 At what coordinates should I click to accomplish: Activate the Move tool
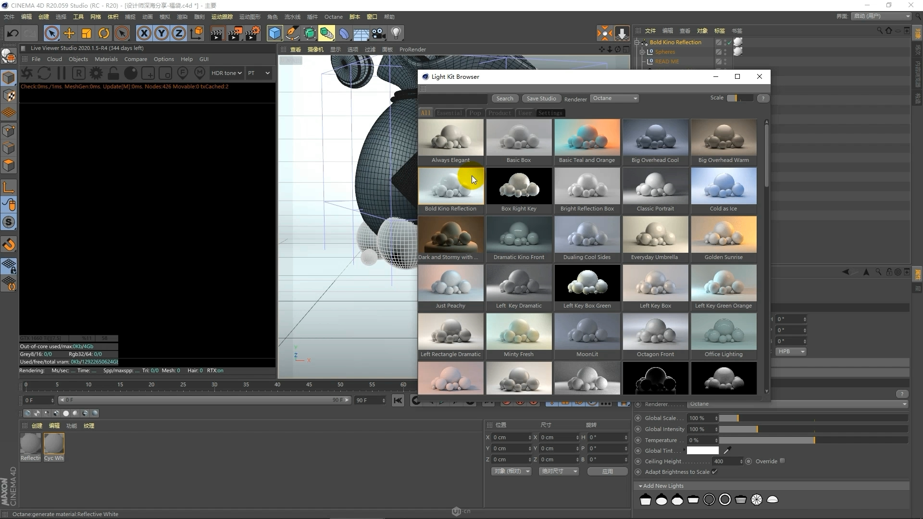tap(69, 33)
